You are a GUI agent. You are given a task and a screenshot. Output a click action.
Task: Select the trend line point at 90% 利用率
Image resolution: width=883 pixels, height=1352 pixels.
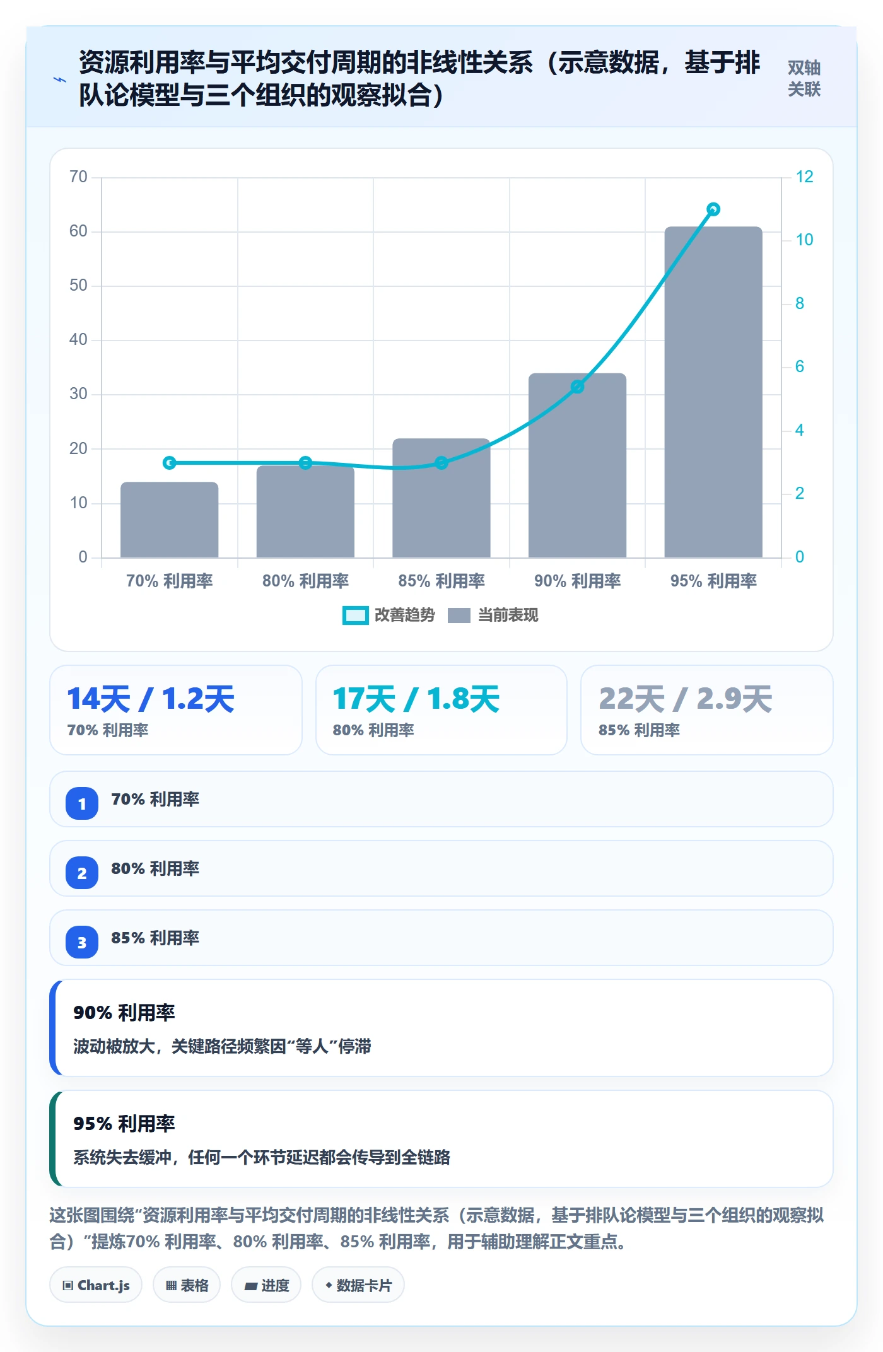[577, 387]
